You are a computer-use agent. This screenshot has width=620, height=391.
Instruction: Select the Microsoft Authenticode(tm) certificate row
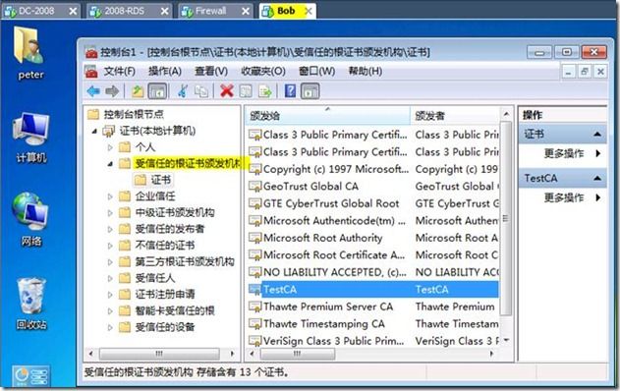click(x=372, y=221)
